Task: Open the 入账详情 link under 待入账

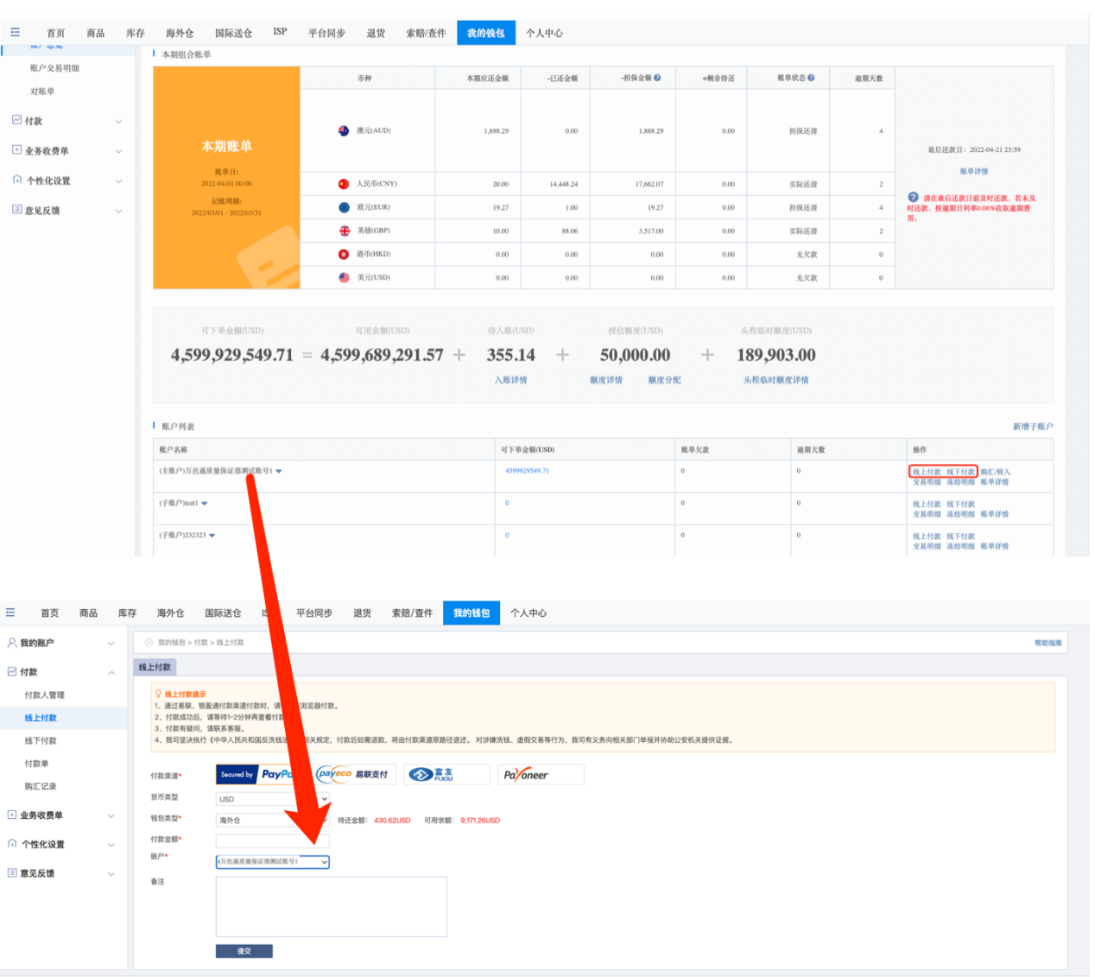Action: point(510,379)
